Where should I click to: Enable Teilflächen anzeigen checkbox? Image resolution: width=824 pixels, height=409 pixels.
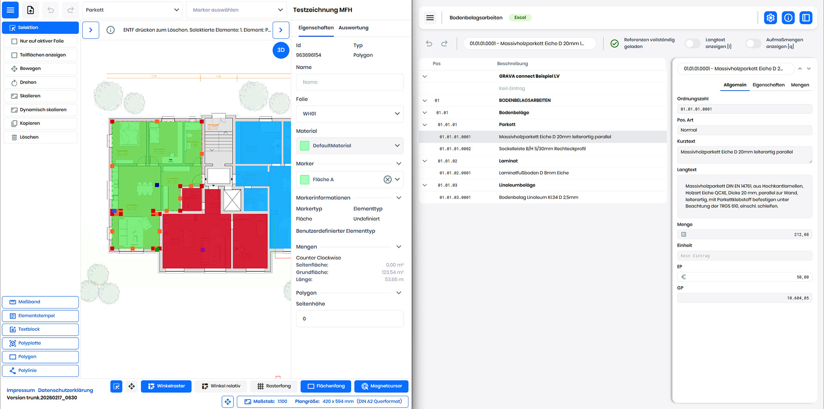coord(14,55)
